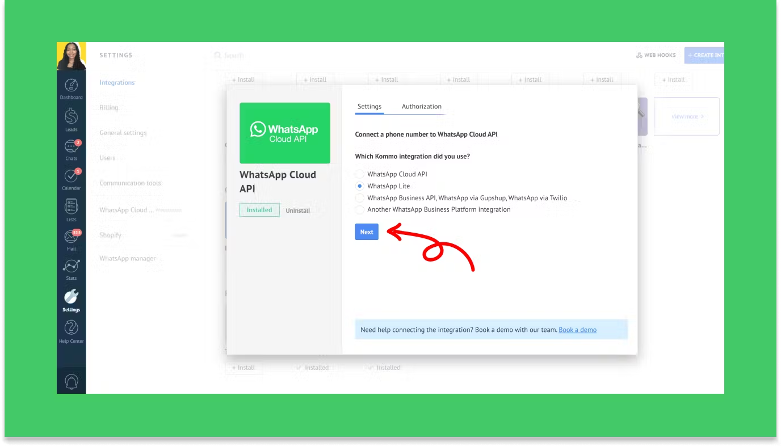
Task: Open the Chats icon in sidebar
Action: (x=72, y=147)
